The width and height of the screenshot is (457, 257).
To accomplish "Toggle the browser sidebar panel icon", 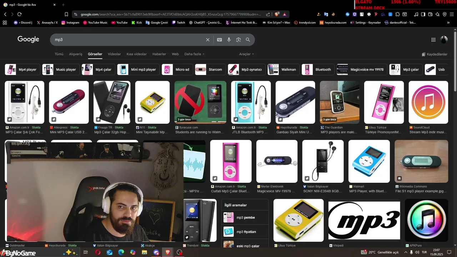I will click(423, 14).
